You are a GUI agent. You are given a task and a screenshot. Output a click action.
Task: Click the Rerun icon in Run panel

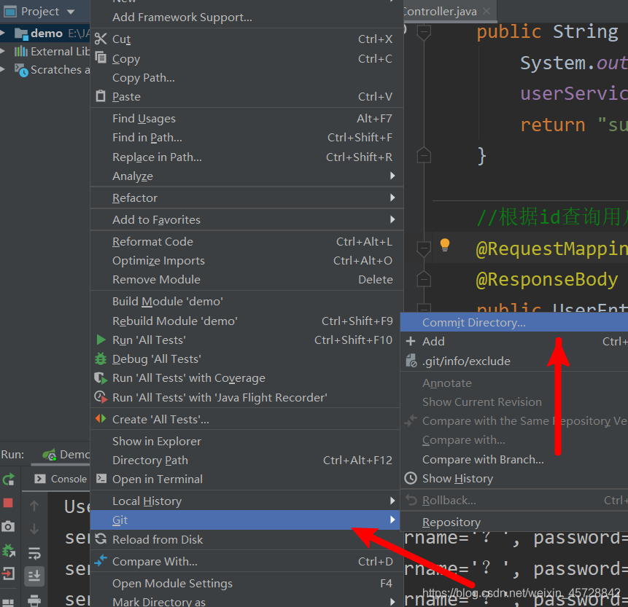(x=9, y=479)
